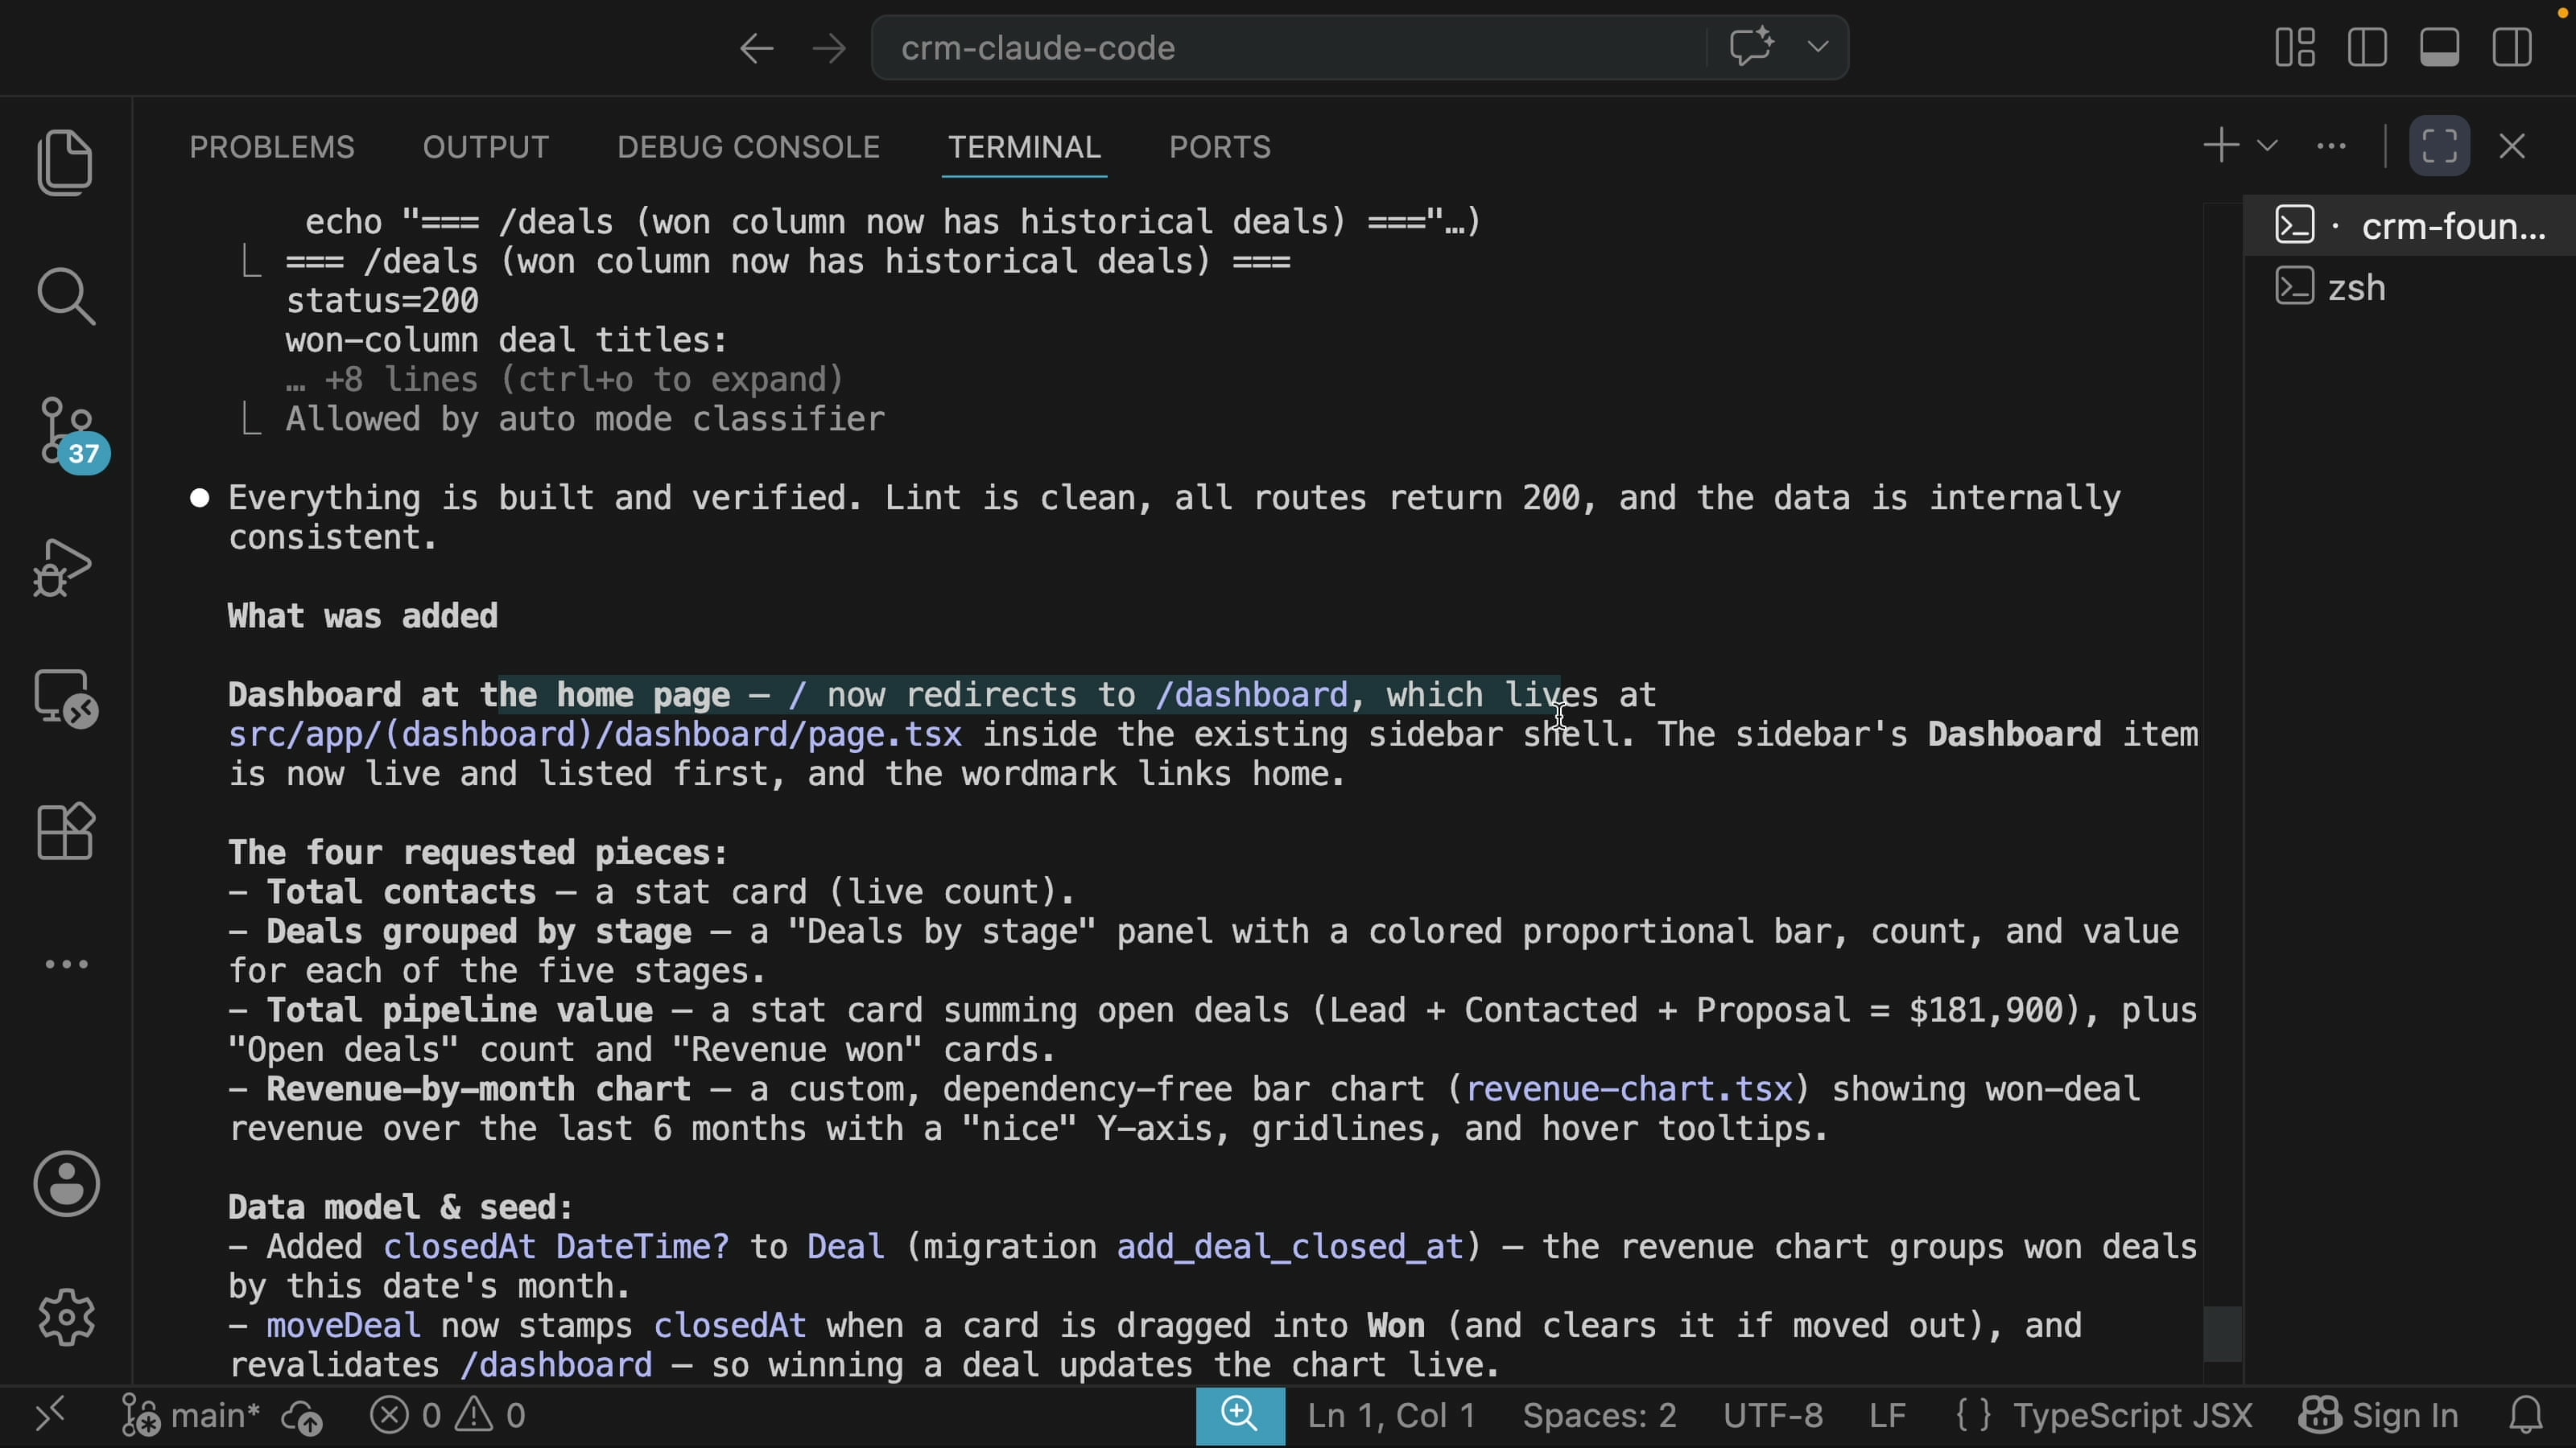
Task: Show errors and warnings count
Action: pyautogui.click(x=448, y=1415)
